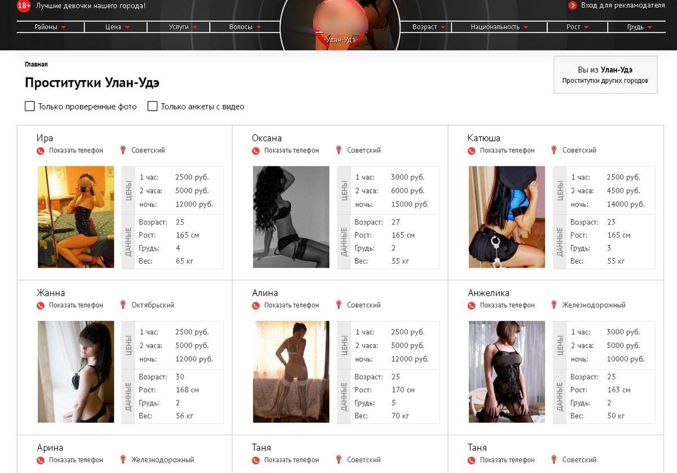Click the phone icon under Оксана

(x=256, y=151)
